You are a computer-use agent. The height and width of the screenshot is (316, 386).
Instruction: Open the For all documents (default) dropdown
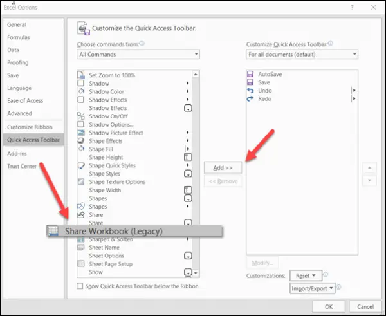coord(302,54)
